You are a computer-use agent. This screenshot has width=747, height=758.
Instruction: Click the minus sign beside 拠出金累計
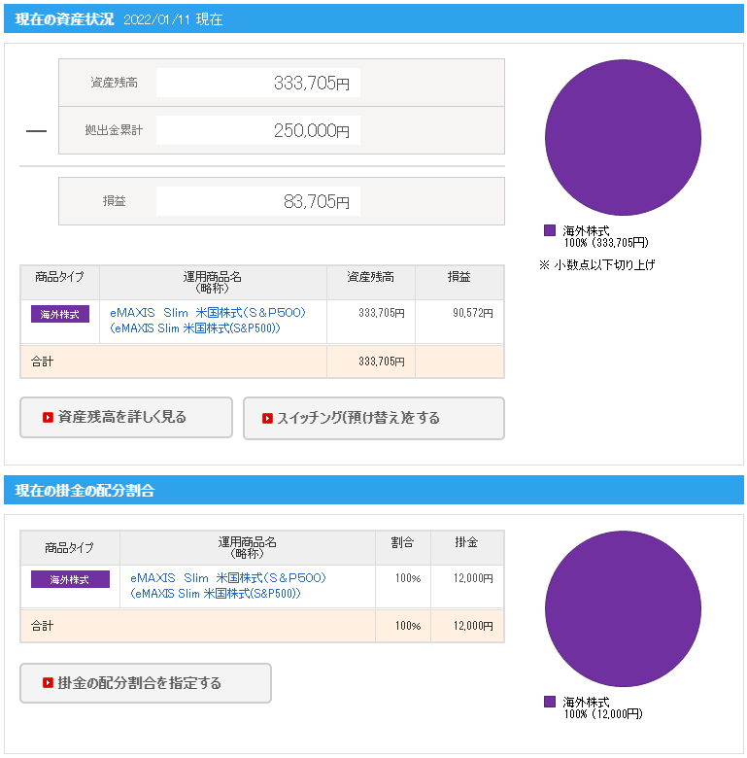[36, 130]
